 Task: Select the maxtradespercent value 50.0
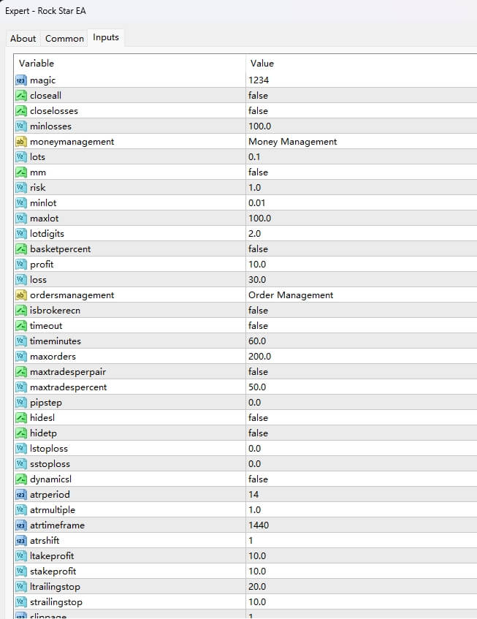(x=257, y=387)
